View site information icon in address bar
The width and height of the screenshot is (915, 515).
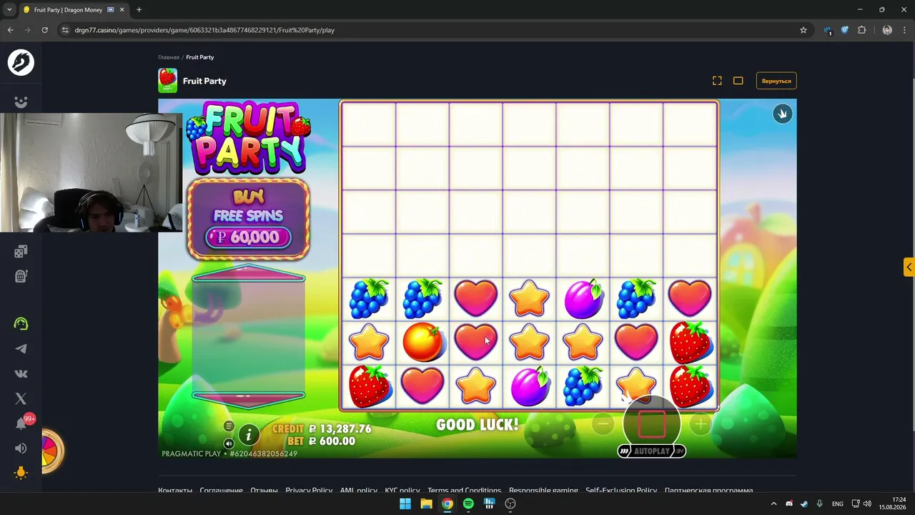pyautogui.click(x=65, y=30)
